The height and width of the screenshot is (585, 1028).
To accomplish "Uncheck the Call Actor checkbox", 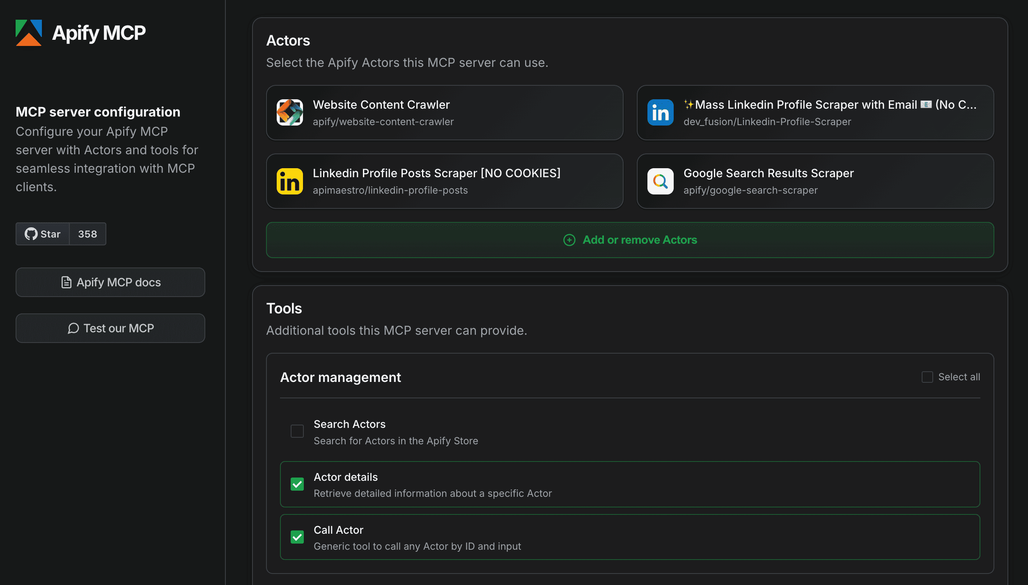I will click(297, 537).
